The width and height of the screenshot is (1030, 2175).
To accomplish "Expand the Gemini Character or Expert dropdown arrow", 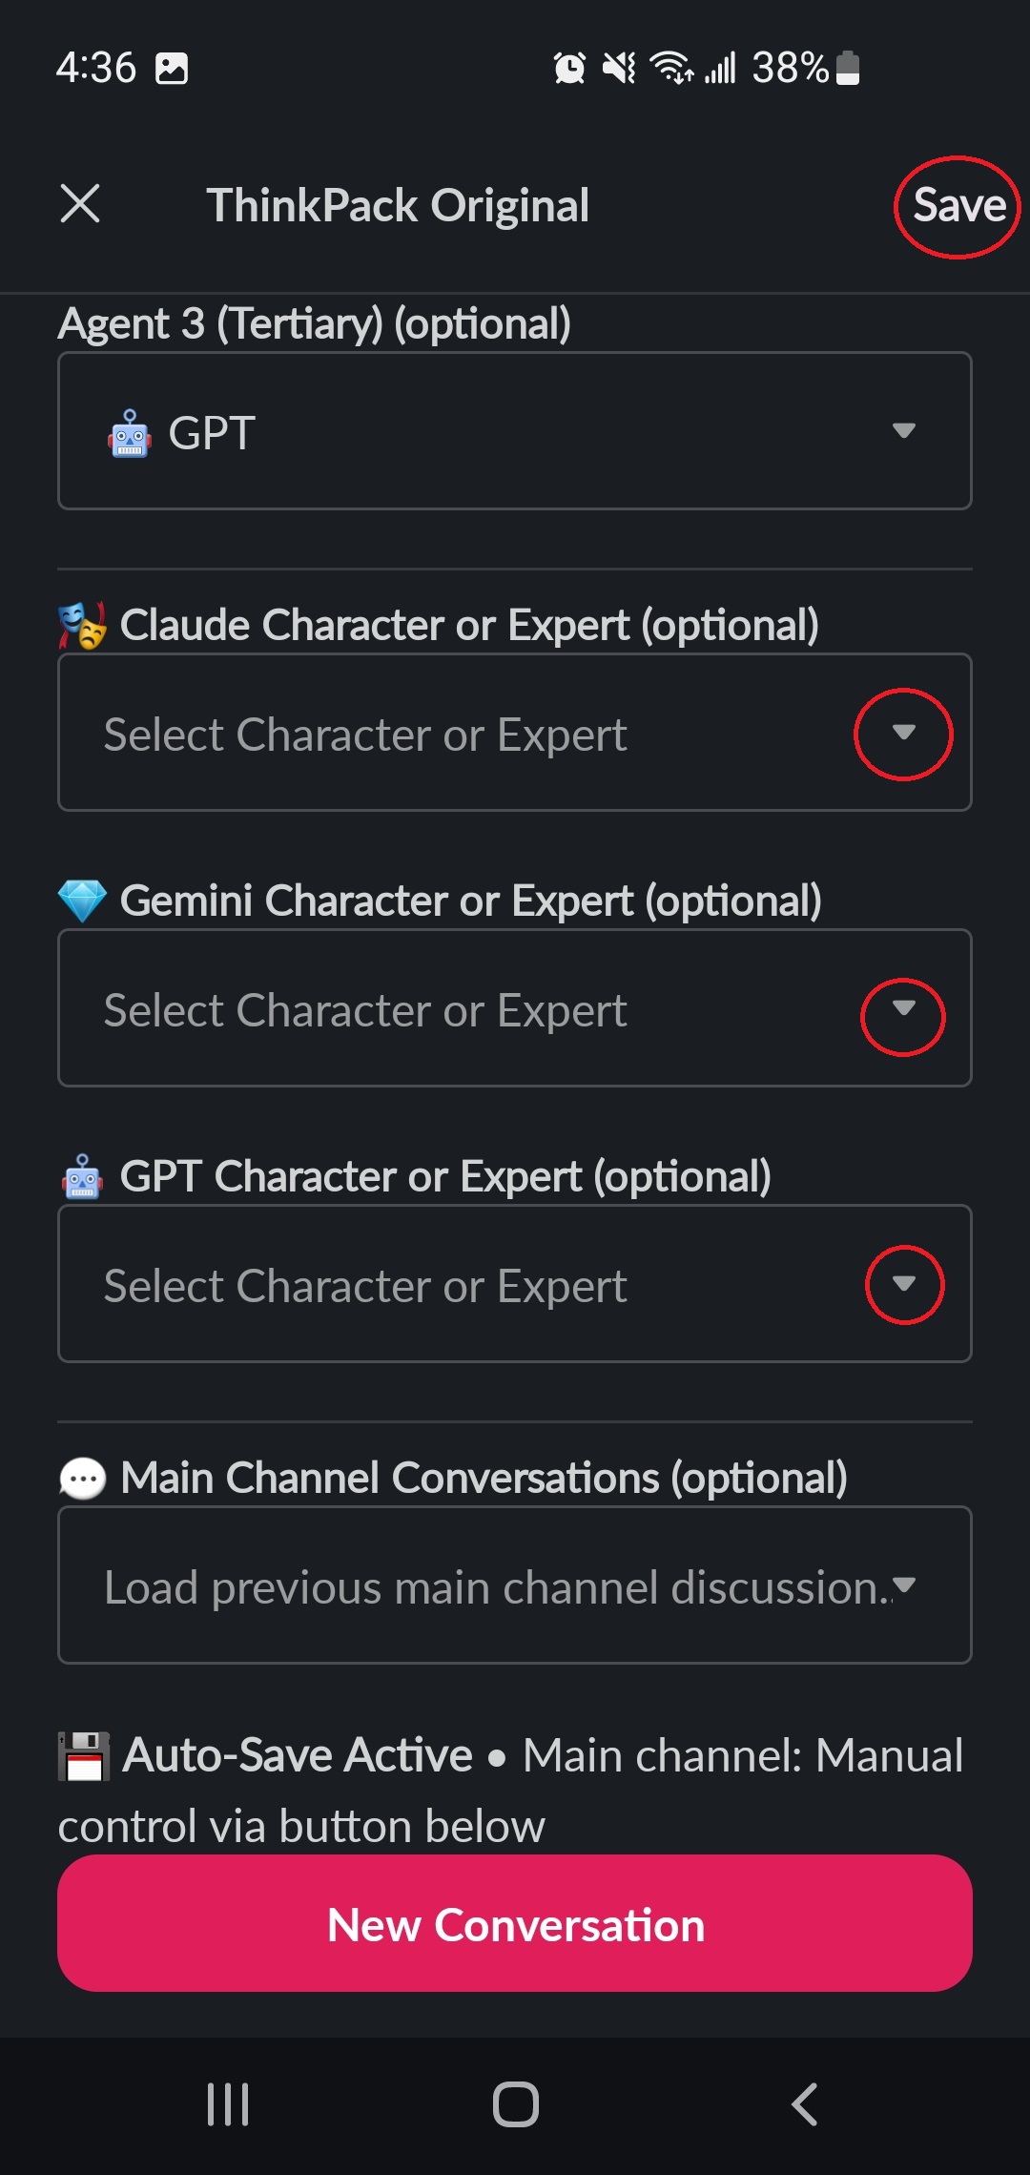I will 903,1009.
